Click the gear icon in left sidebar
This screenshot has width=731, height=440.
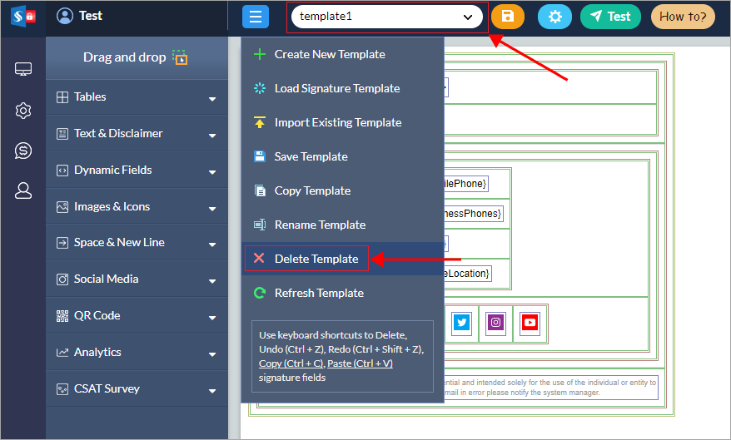(23, 110)
